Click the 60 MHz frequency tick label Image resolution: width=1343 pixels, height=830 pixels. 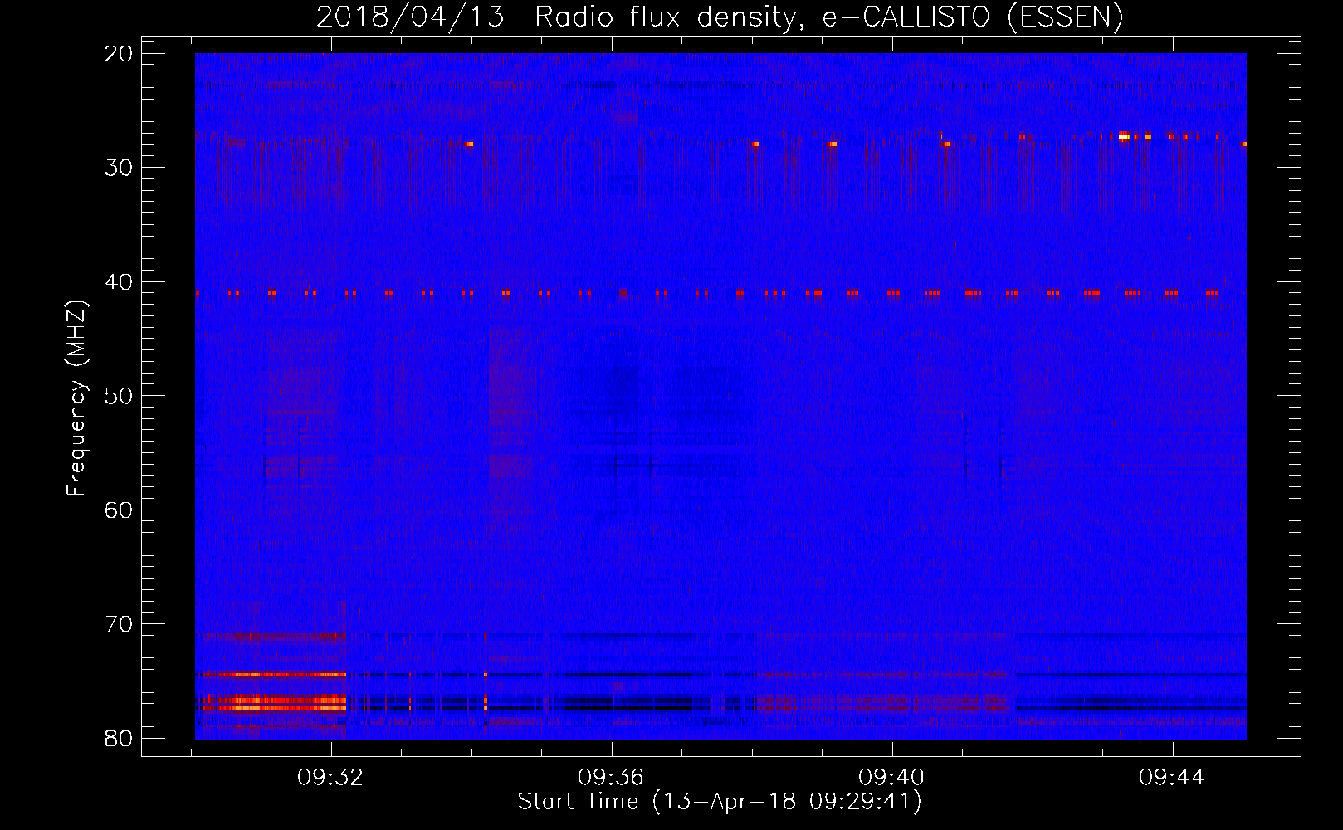pyautogui.click(x=119, y=510)
